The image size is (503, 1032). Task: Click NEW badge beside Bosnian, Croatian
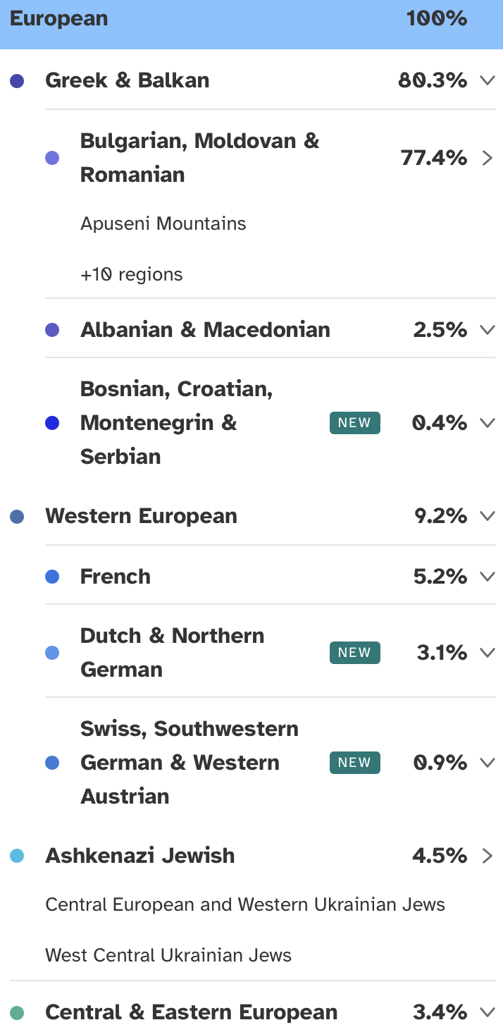[354, 423]
